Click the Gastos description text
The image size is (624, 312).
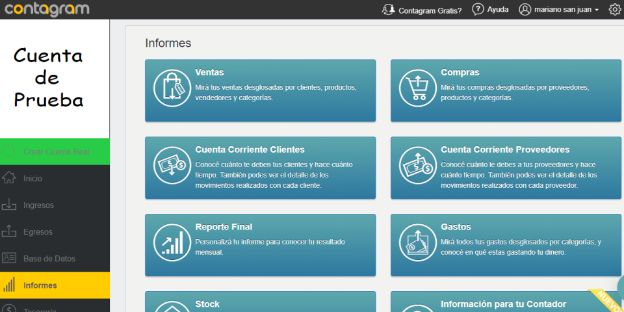521,247
